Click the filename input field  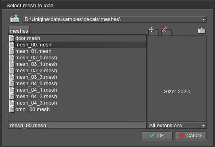(77, 126)
